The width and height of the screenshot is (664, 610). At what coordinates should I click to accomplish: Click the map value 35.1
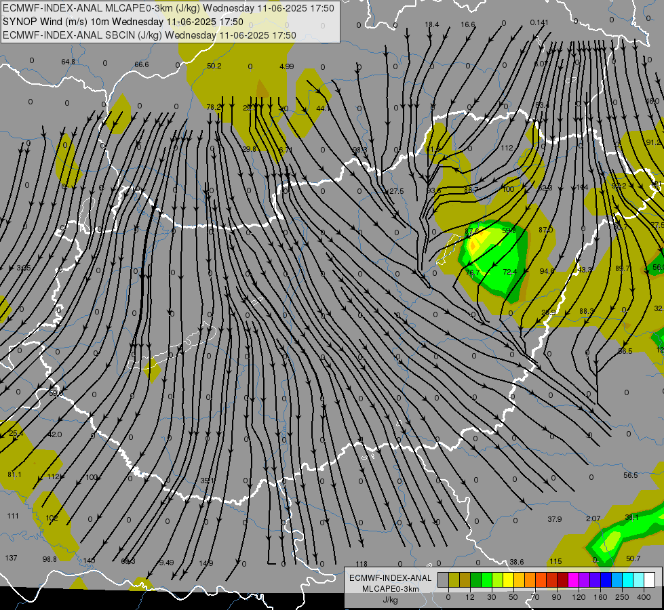click(207, 481)
